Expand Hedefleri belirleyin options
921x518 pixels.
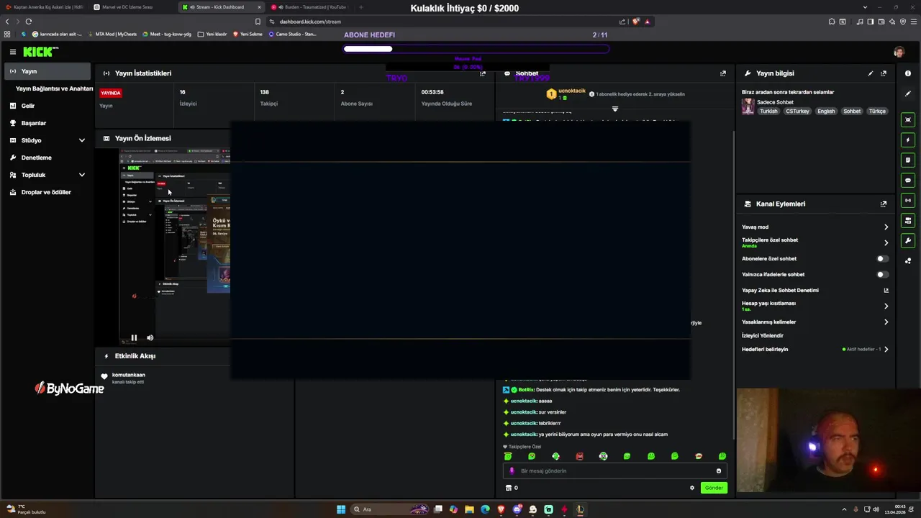(x=886, y=350)
